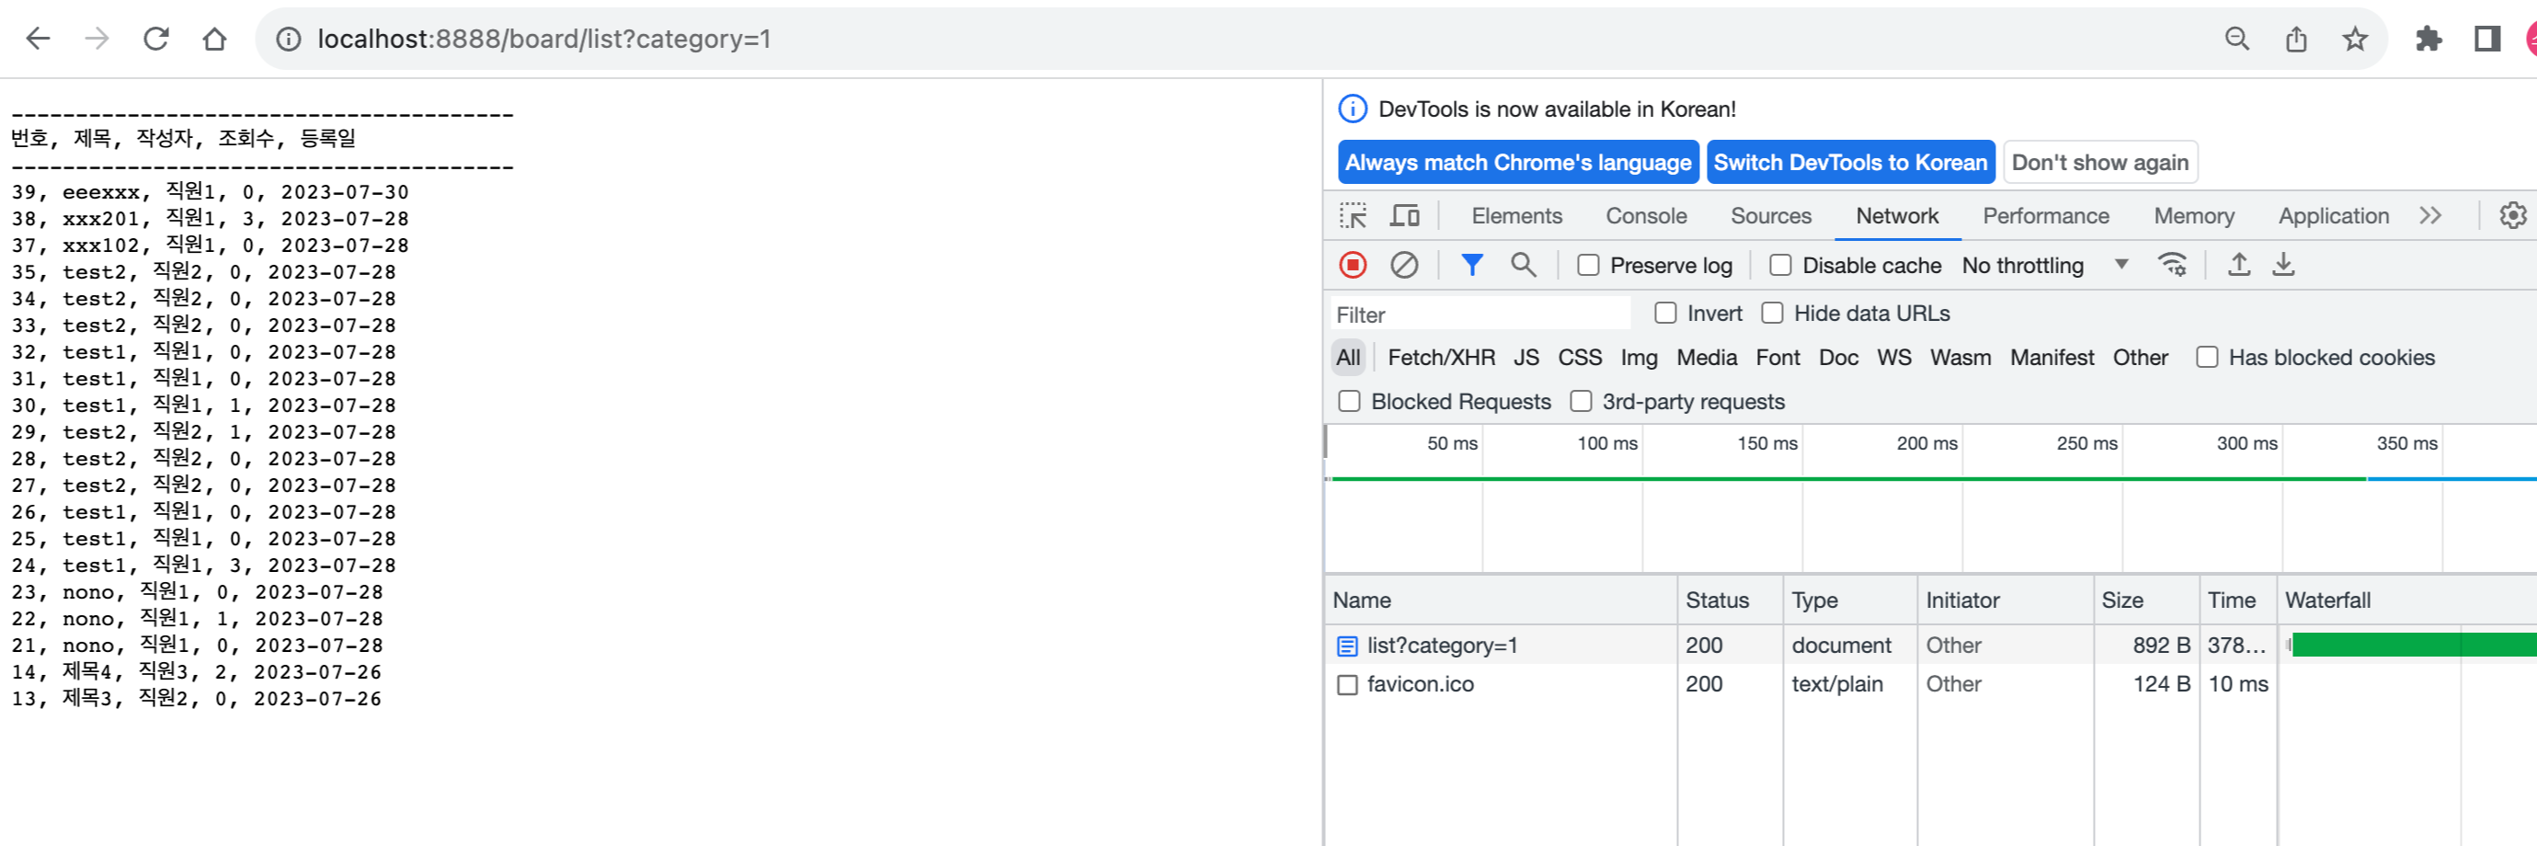Click the browser forward arrow

tap(97, 39)
